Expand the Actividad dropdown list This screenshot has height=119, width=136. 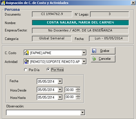tap(84, 61)
